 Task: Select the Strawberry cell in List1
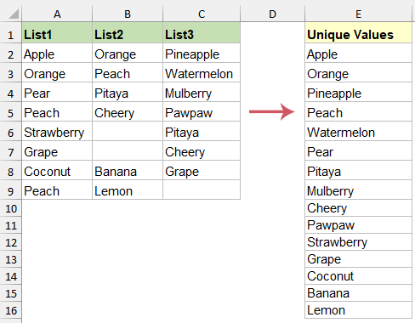[57, 132]
